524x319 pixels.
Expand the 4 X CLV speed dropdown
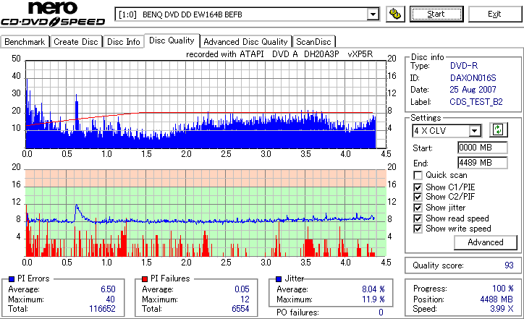pyautogui.click(x=475, y=131)
